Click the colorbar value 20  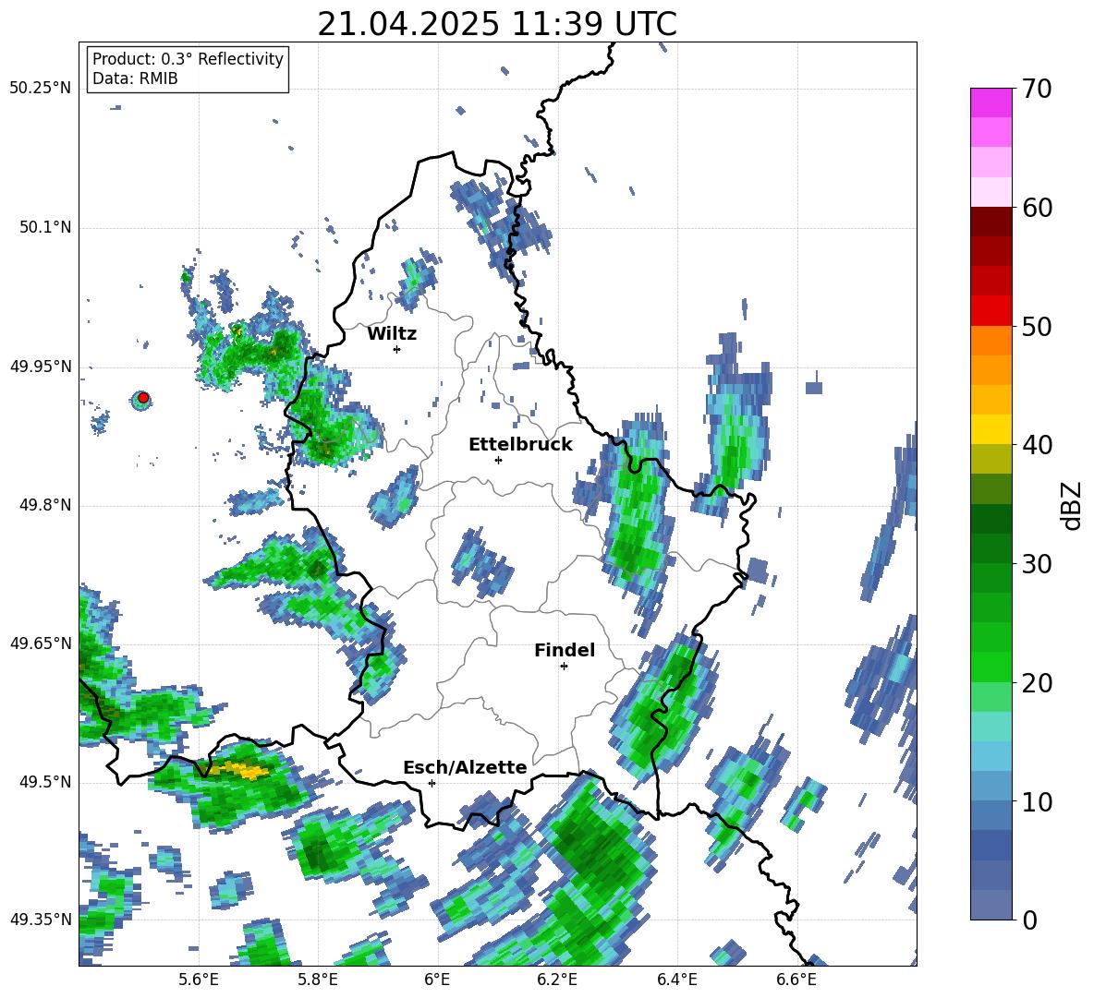pos(1037,683)
